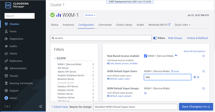Open the Actions dropdown menu

tap(90, 15)
